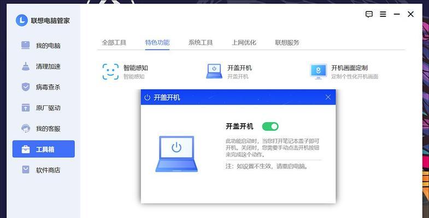Click the 病毒查杀 shield icon
This screenshot has width=429, height=218.
(26, 87)
